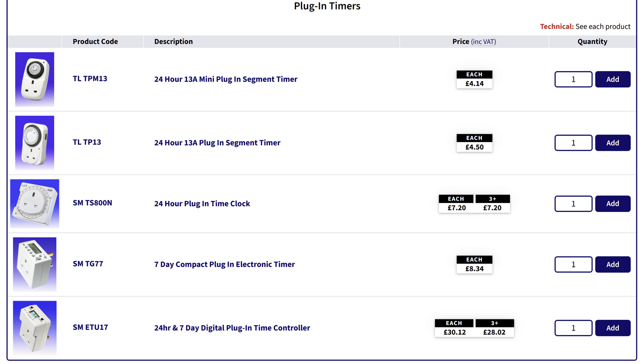Click the SM ETU17 product code link
Viewport: 642px width, 364px height.
point(90,327)
